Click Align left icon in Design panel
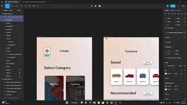 point(166,14)
